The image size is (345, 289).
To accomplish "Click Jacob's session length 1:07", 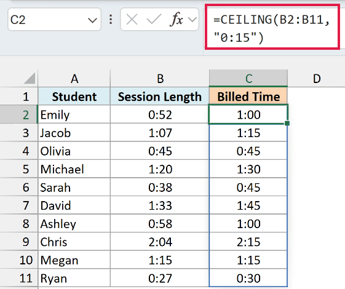I will click(160, 133).
